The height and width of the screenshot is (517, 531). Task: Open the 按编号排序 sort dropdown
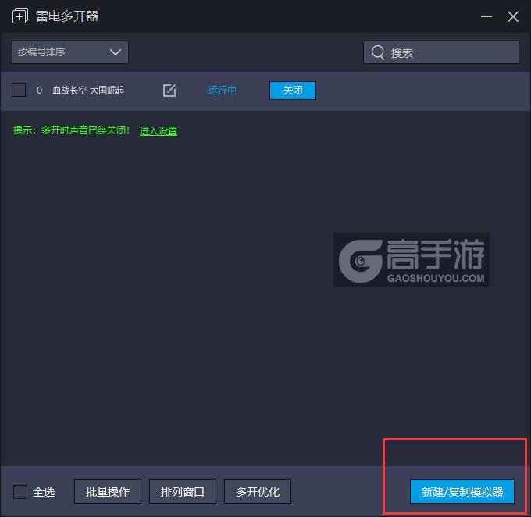pos(70,52)
